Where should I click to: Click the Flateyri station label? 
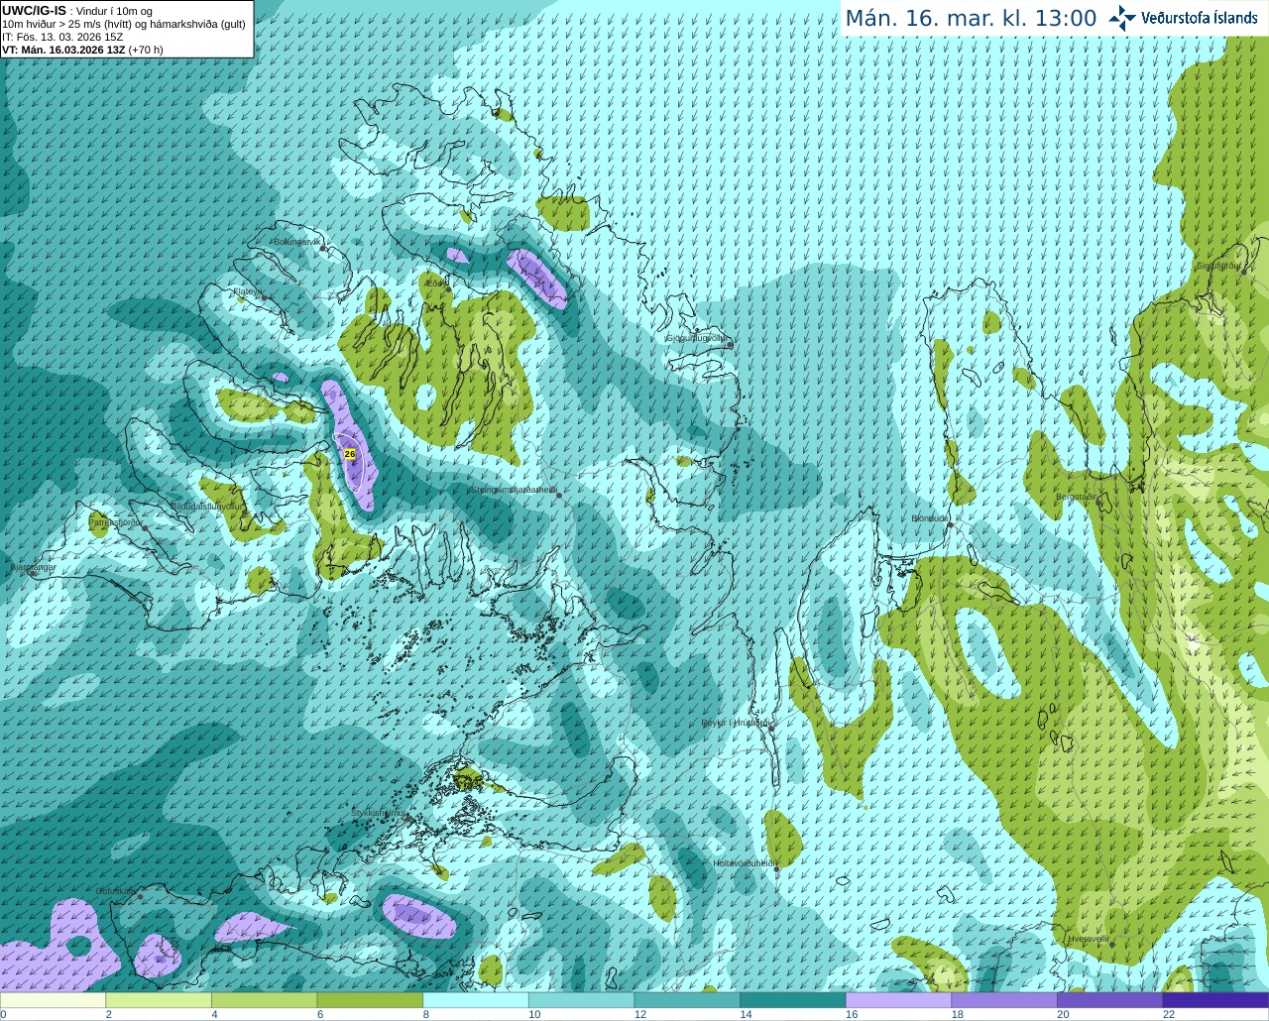(248, 291)
